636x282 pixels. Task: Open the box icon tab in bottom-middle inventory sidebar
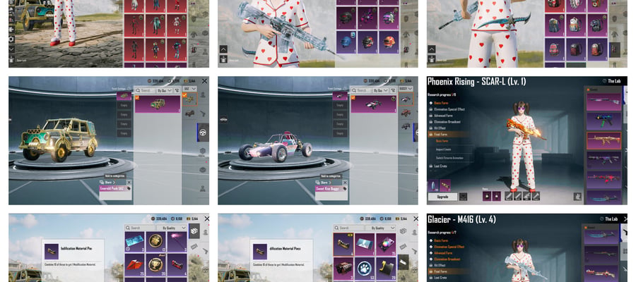point(404,231)
